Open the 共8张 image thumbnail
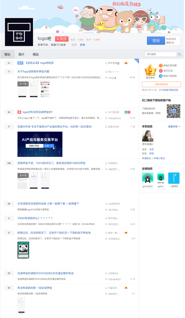The height and width of the screenshot is (318, 185). (x=23, y=181)
